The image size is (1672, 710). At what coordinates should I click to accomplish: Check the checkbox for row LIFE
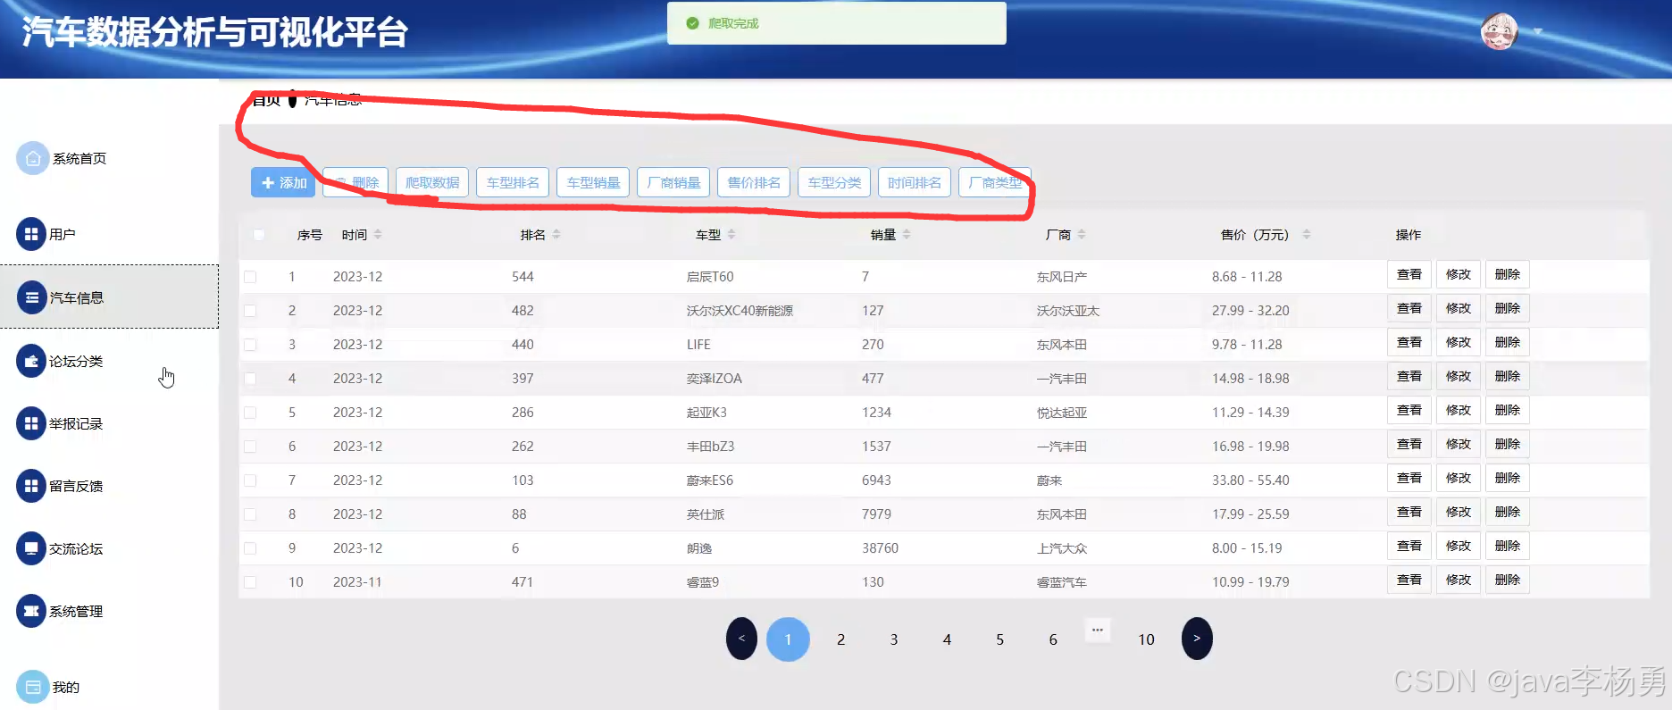250,345
